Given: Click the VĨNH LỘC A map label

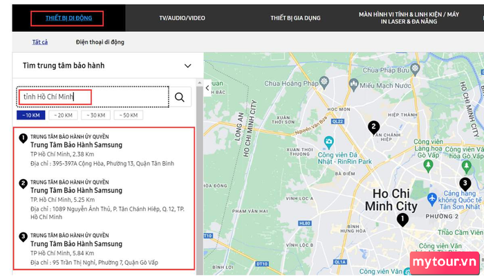Looking at the screenshot, I should 299,198.
